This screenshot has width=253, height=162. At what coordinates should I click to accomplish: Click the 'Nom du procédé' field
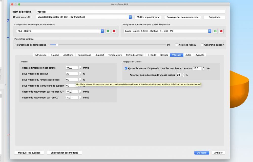131,12
